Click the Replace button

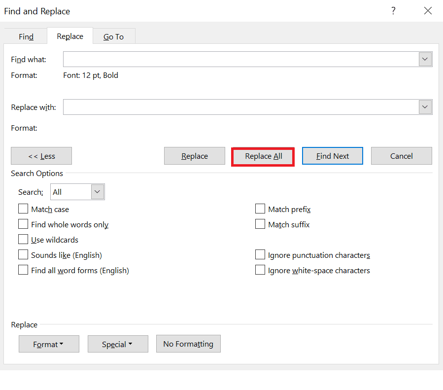tap(194, 156)
